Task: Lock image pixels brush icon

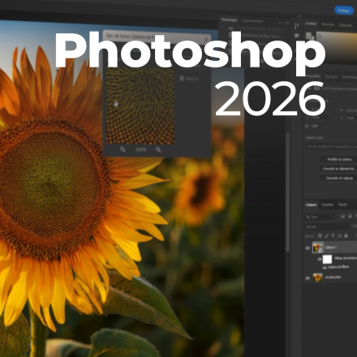Action: pos(327,235)
